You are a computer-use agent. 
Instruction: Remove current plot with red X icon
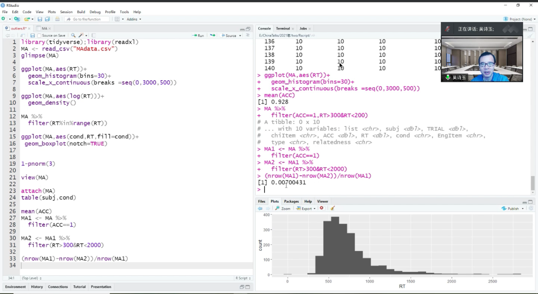tap(321, 208)
